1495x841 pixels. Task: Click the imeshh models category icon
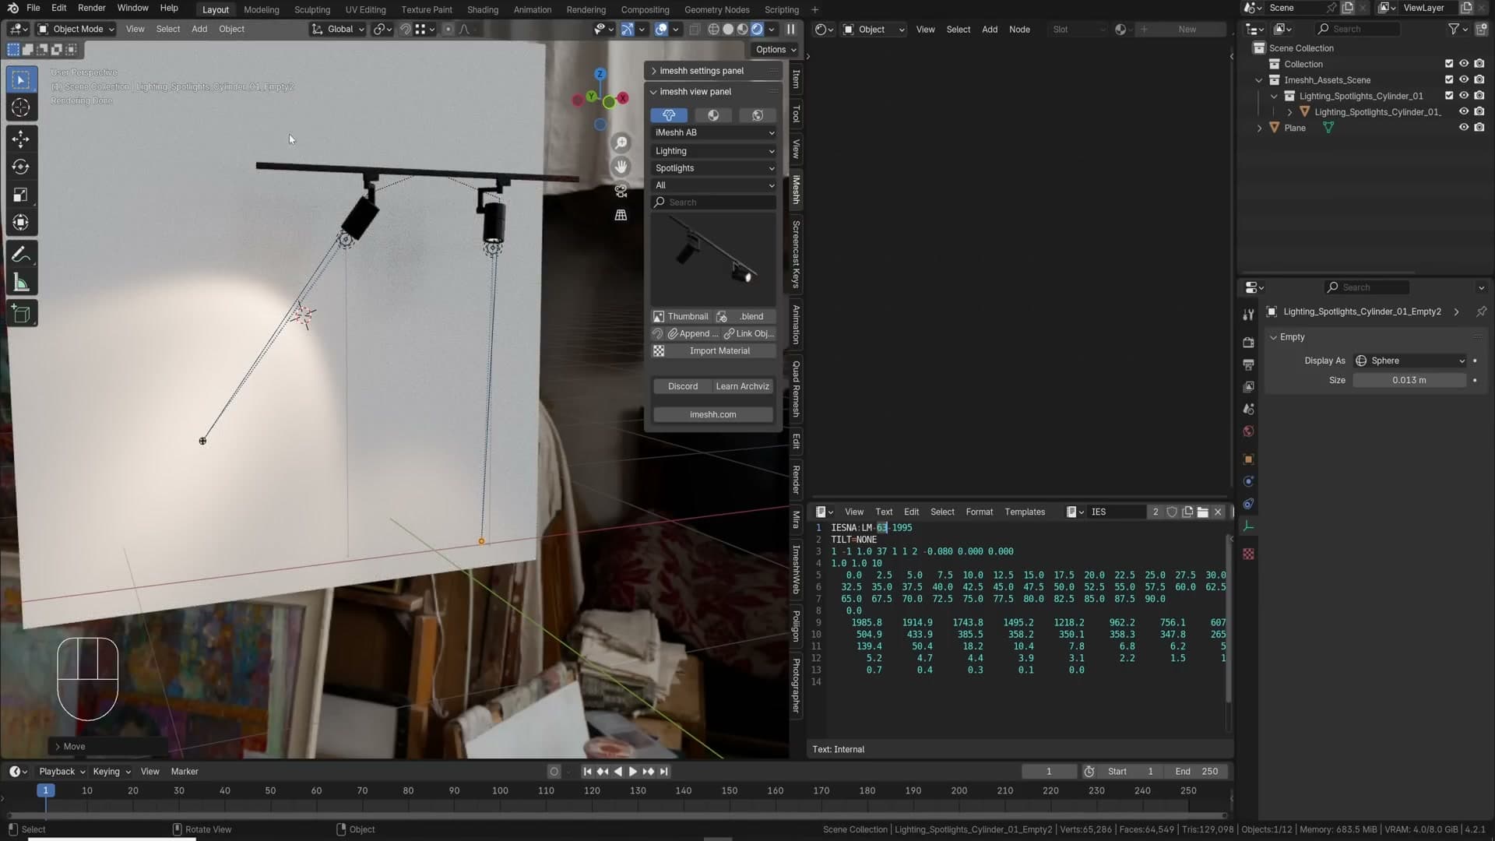(669, 115)
